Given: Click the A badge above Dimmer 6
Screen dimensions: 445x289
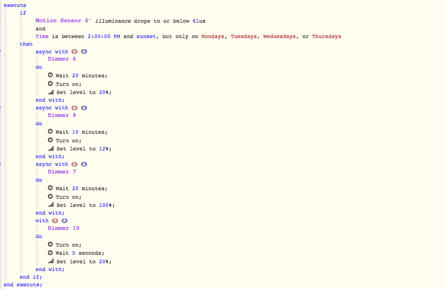Looking at the screenshot, I should tap(84, 52).
